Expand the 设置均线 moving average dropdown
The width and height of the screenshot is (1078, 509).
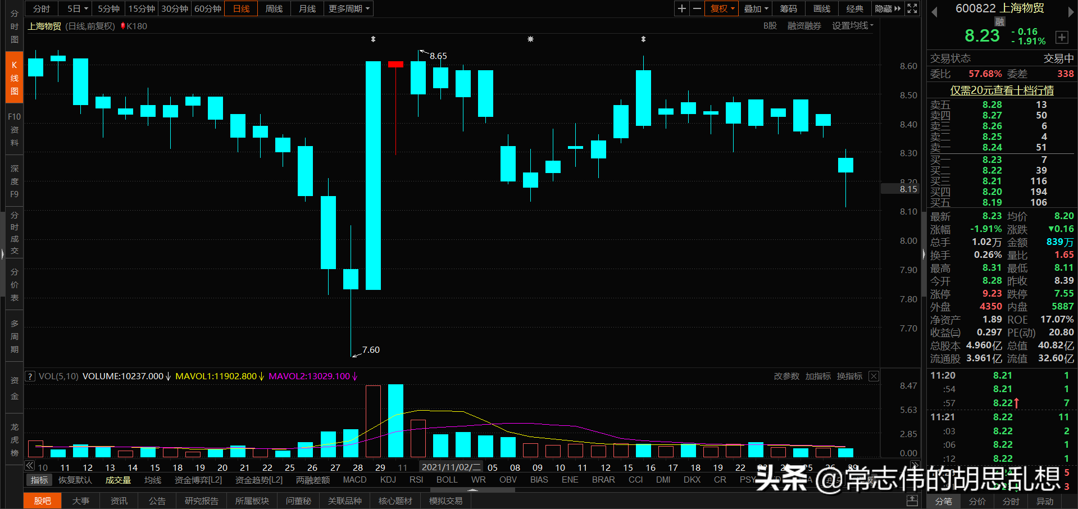(x=852, y=26)
